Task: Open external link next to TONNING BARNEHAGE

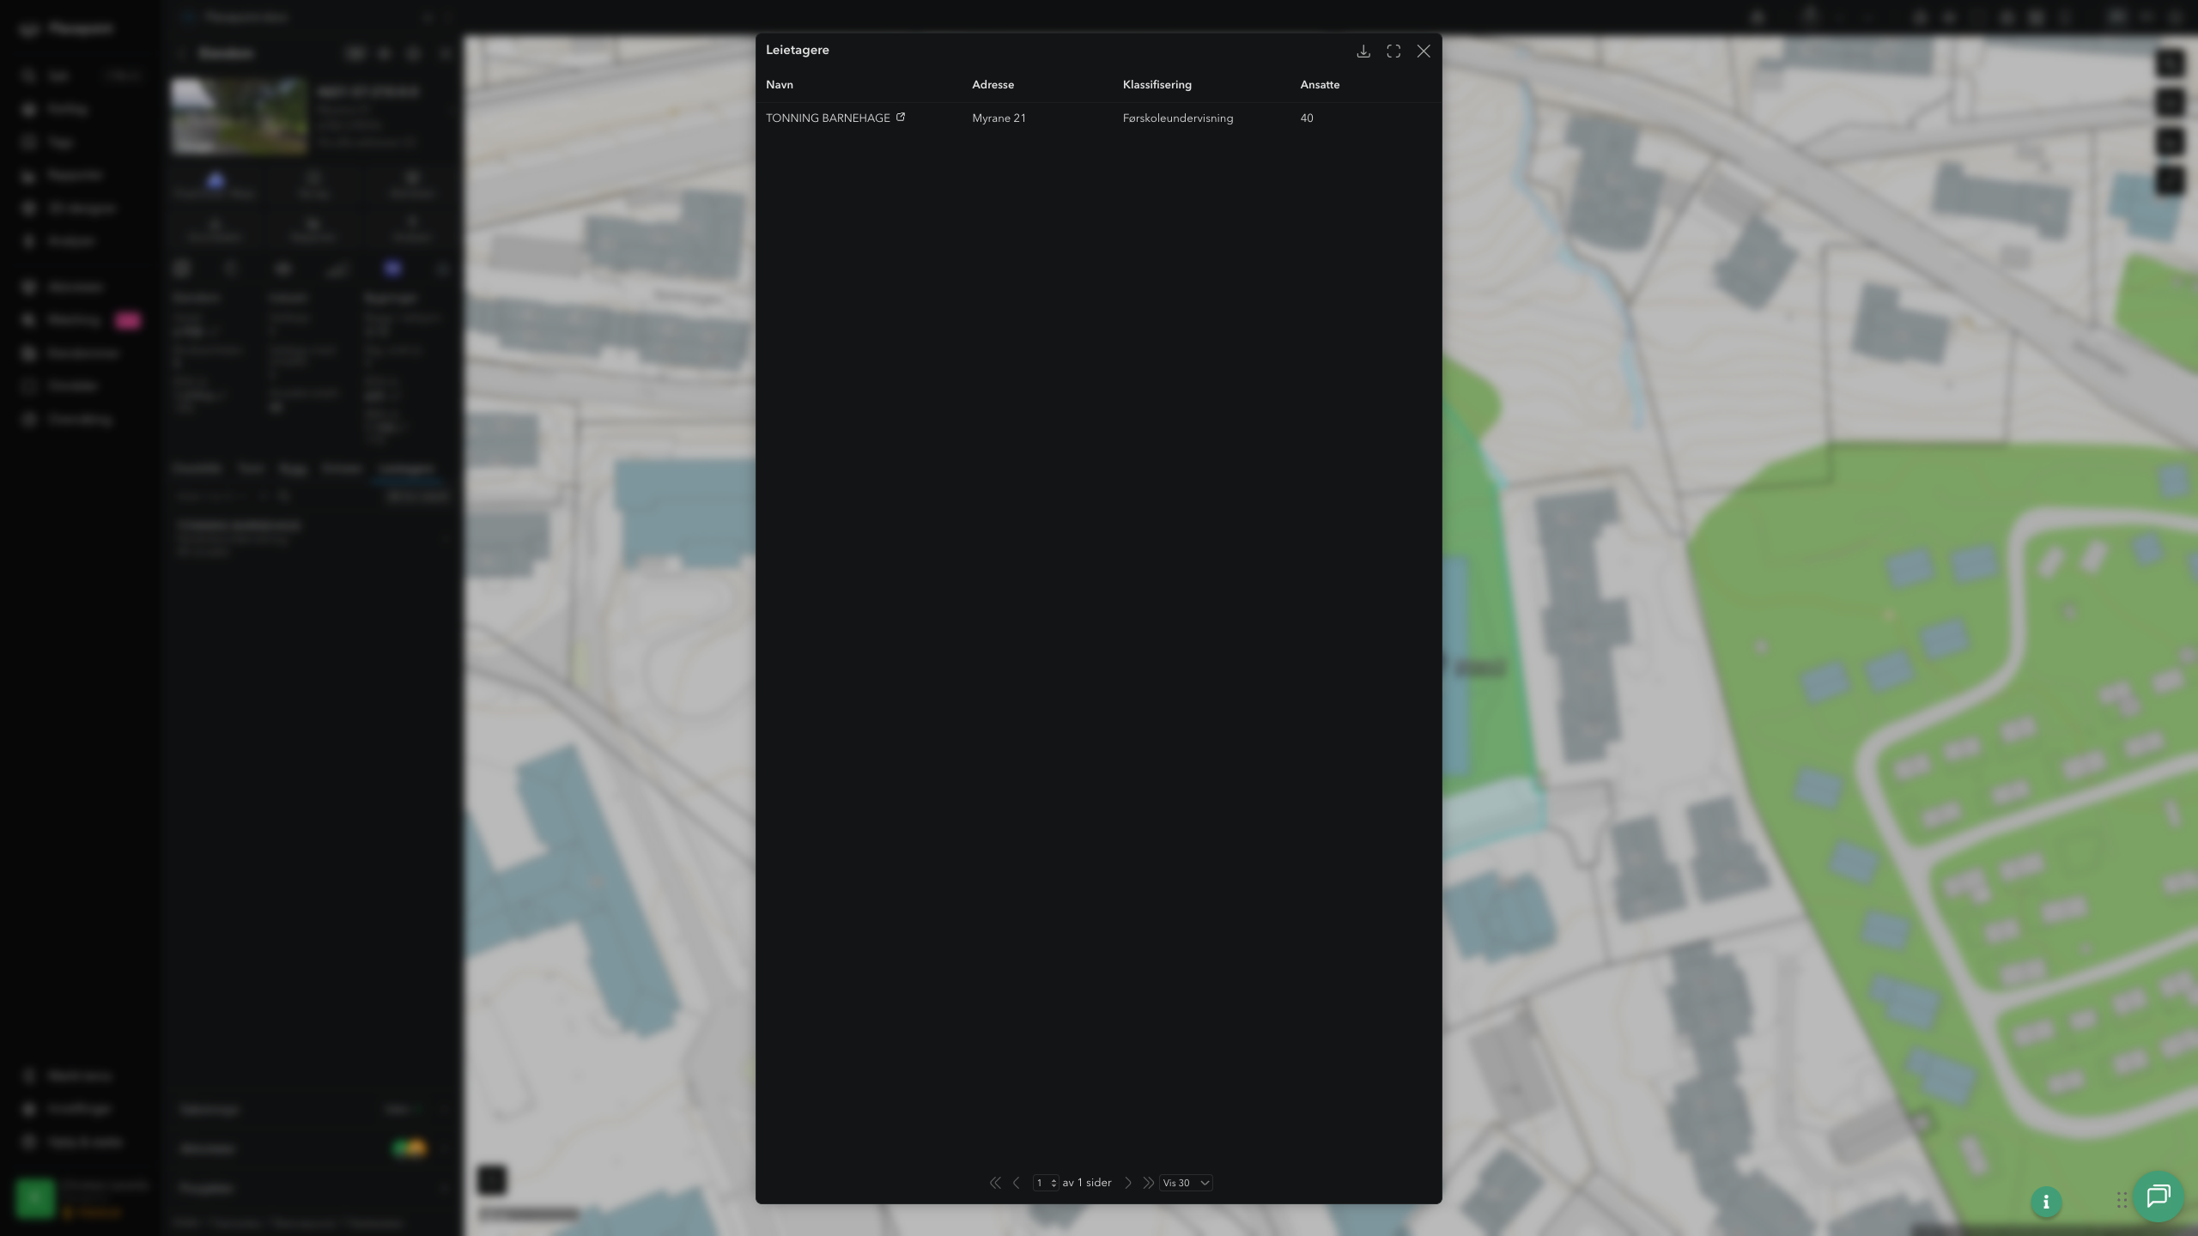Action: (901, 118)
